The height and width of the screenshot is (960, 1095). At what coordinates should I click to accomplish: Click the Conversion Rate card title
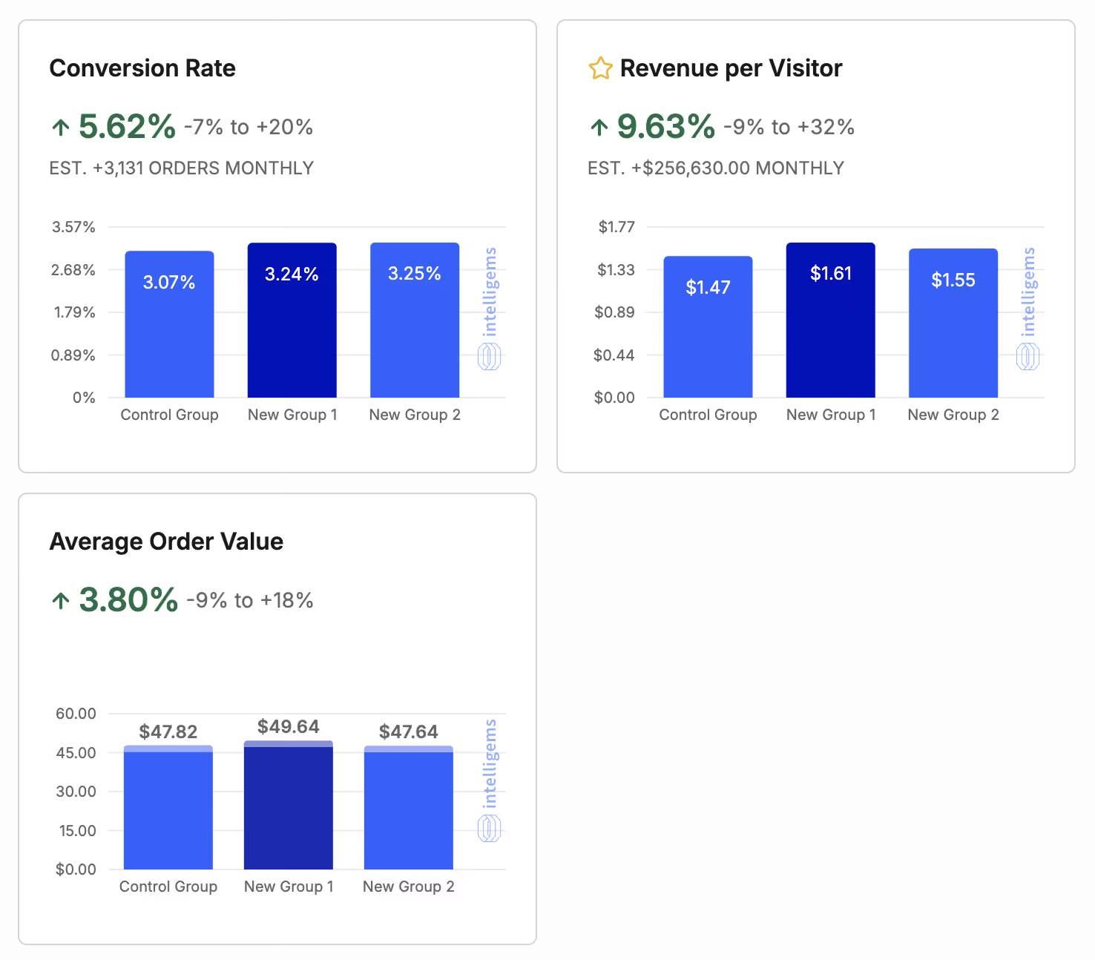pyautogui.click(x=142, y=68)
